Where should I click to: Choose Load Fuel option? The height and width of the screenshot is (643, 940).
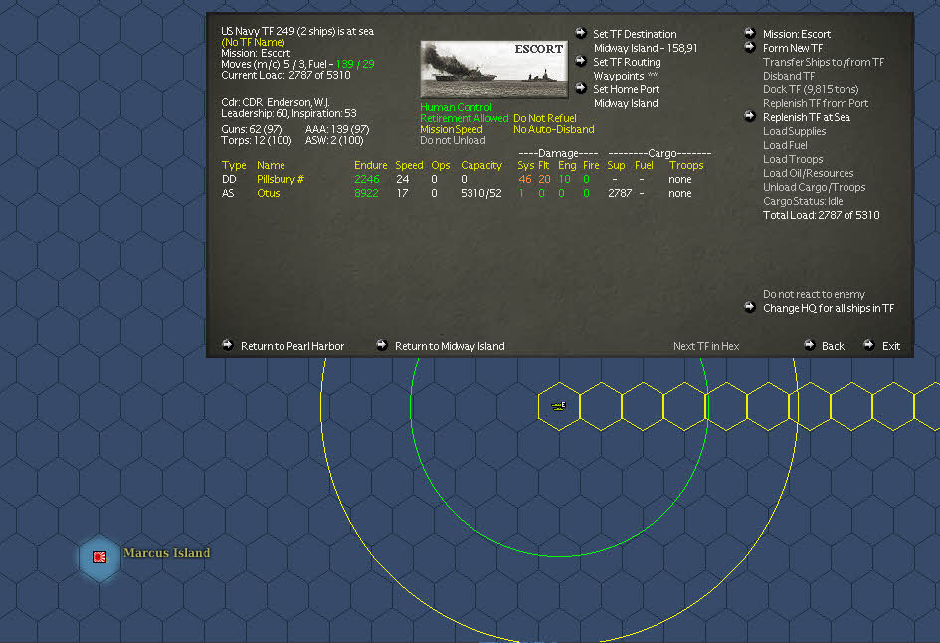(785, 145)
